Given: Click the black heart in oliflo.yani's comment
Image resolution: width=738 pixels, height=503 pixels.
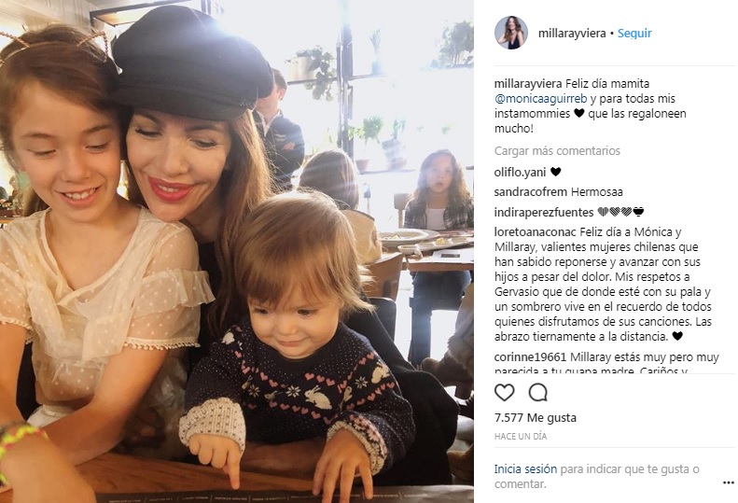Looking at the screenshot, I should coord(556,172).
